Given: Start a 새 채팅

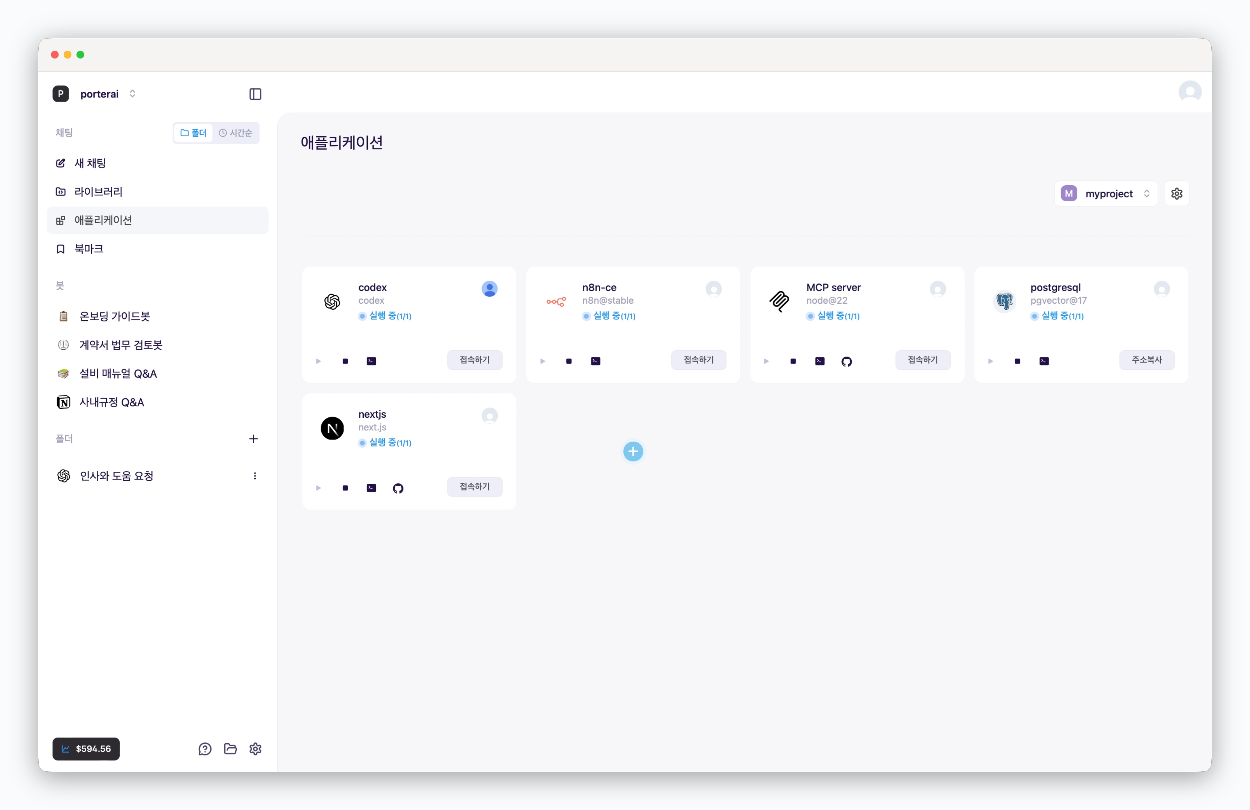Looking at the screenshot, I should pos(158,163).
